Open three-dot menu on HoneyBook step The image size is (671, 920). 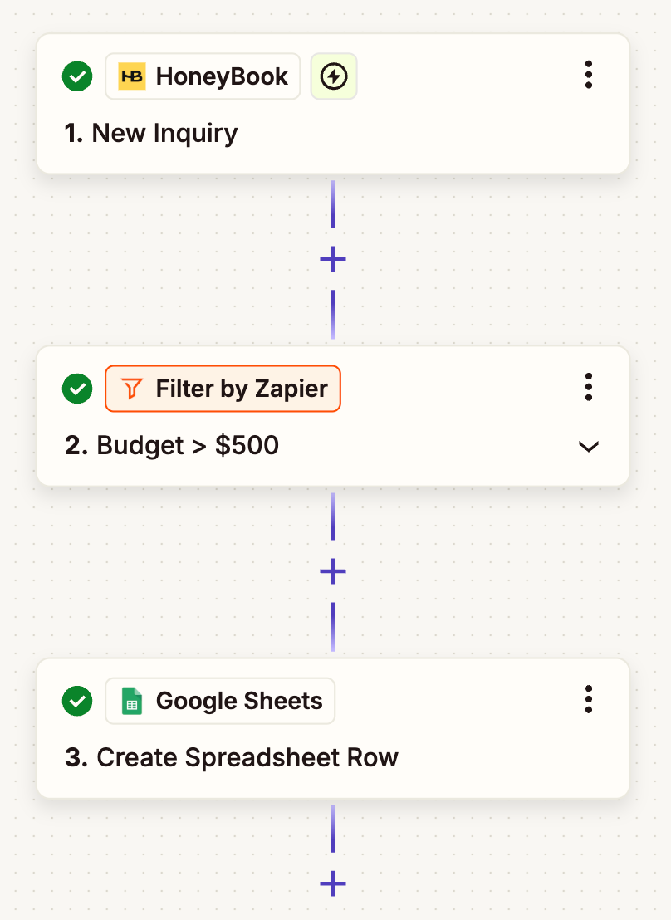(588, 75)
